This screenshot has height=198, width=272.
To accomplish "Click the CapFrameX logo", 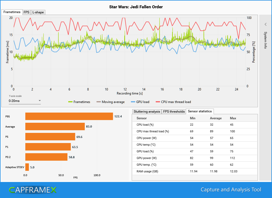I will [x=33, y=190].
